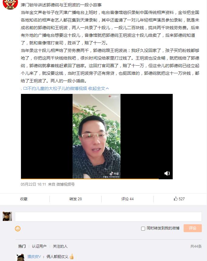
Task: Click the orange 评论 submit button
Action: tap(192, 228)
